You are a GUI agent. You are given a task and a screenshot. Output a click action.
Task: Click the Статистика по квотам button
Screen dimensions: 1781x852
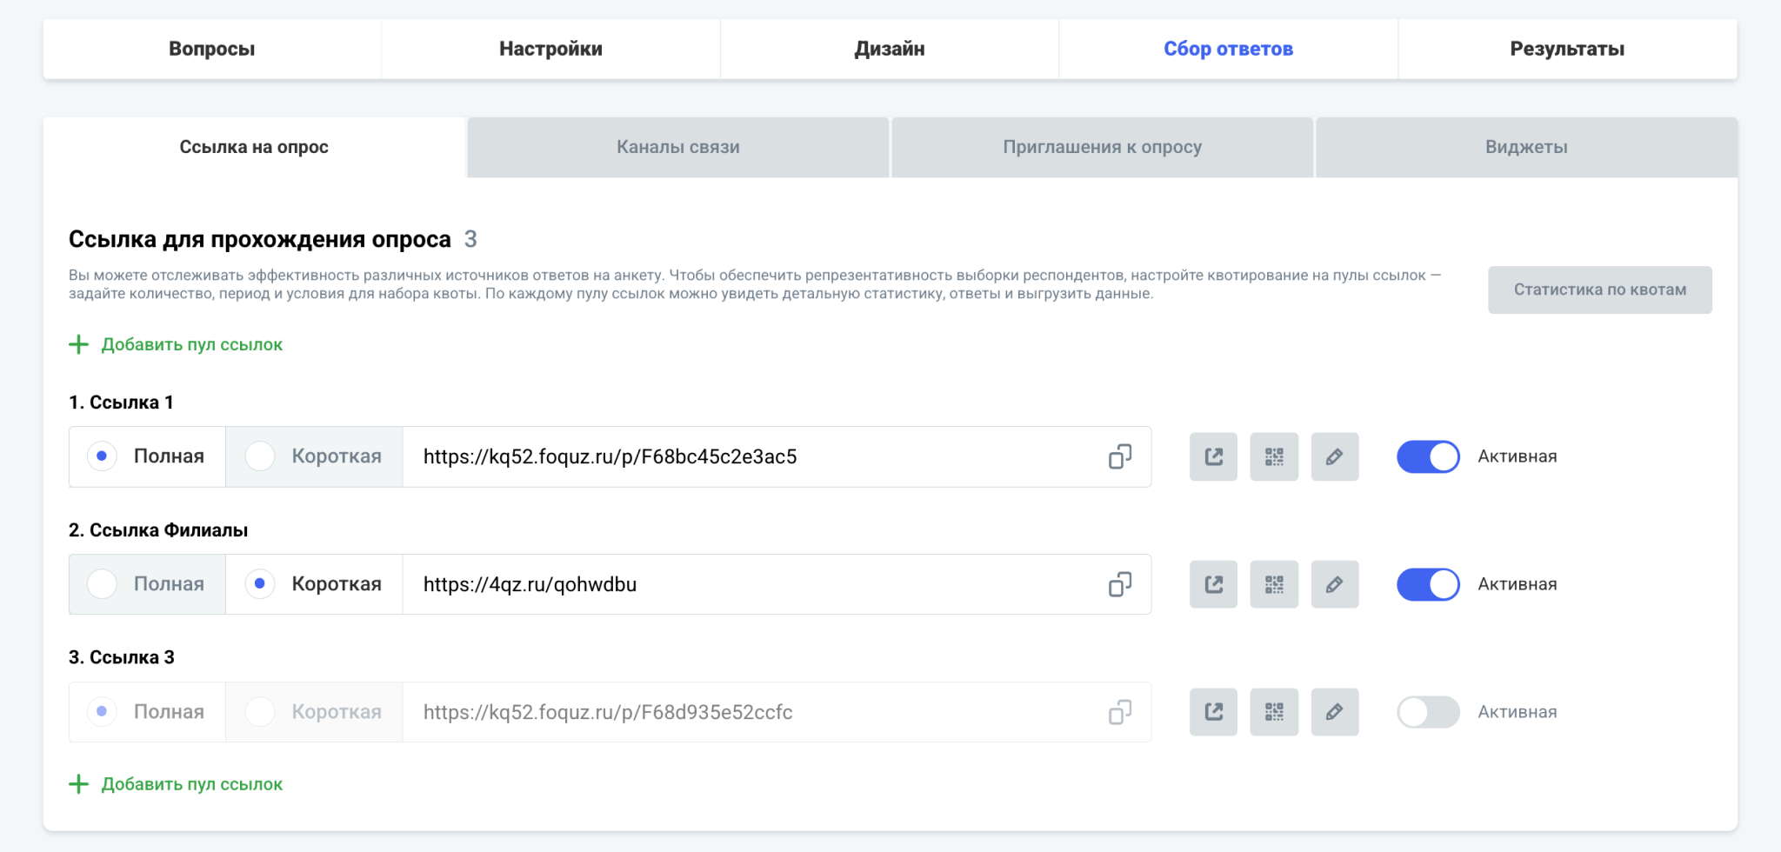point(1599,290)
